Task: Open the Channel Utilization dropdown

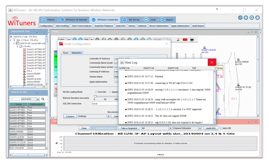Action: pyautogui.click(x=200, y=128)
